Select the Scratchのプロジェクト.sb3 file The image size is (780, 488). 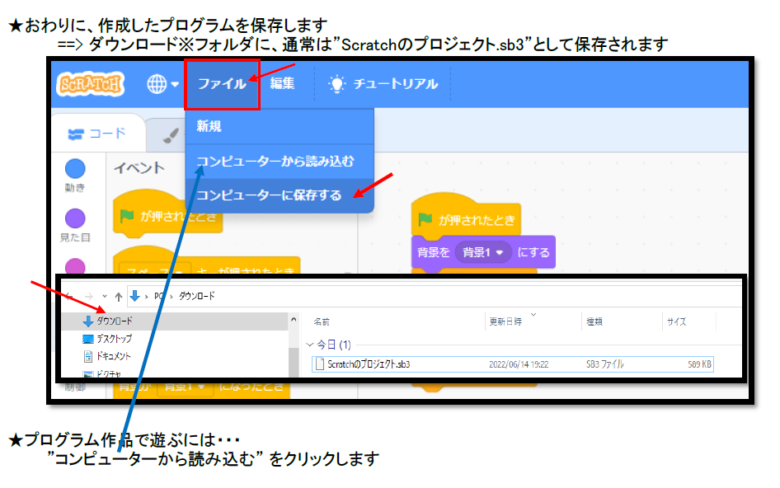pos(369,364)
